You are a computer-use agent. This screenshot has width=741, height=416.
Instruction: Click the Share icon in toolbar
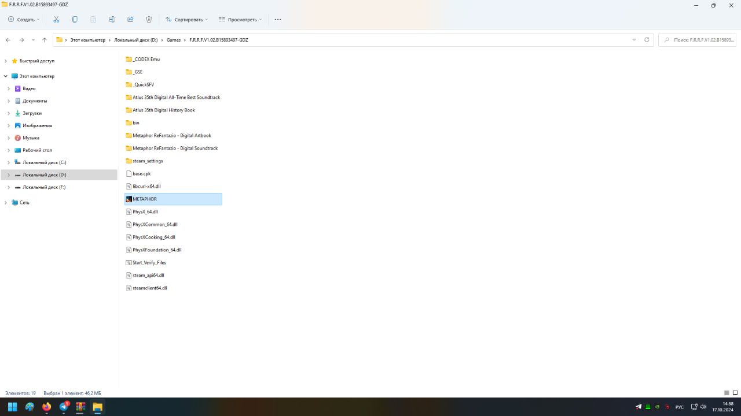pos(130,19)
